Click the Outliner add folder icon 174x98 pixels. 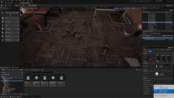pos(171,10)
